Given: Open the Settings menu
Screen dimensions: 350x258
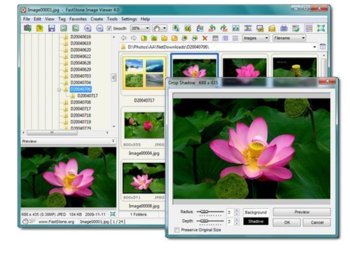Looking at the screenshot, I should coord(129,19).
